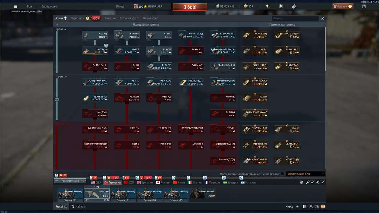Open the Наборы presets list

point(78,207)
